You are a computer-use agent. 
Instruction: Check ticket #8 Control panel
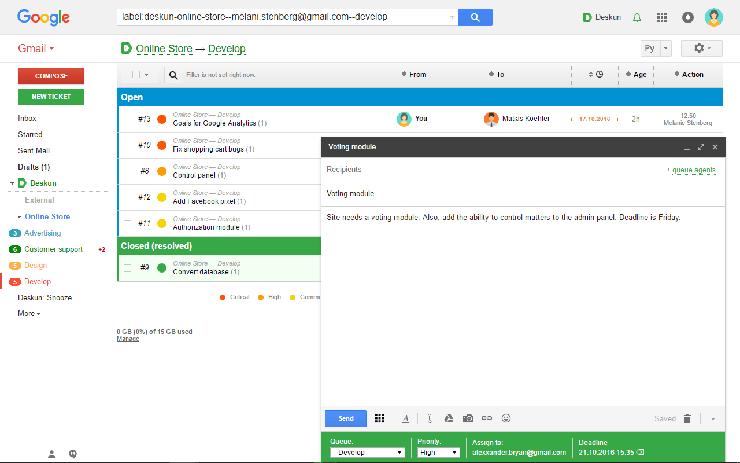127,171
